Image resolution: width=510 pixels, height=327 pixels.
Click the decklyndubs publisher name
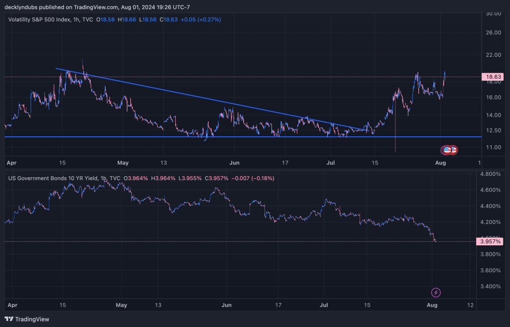22,7
